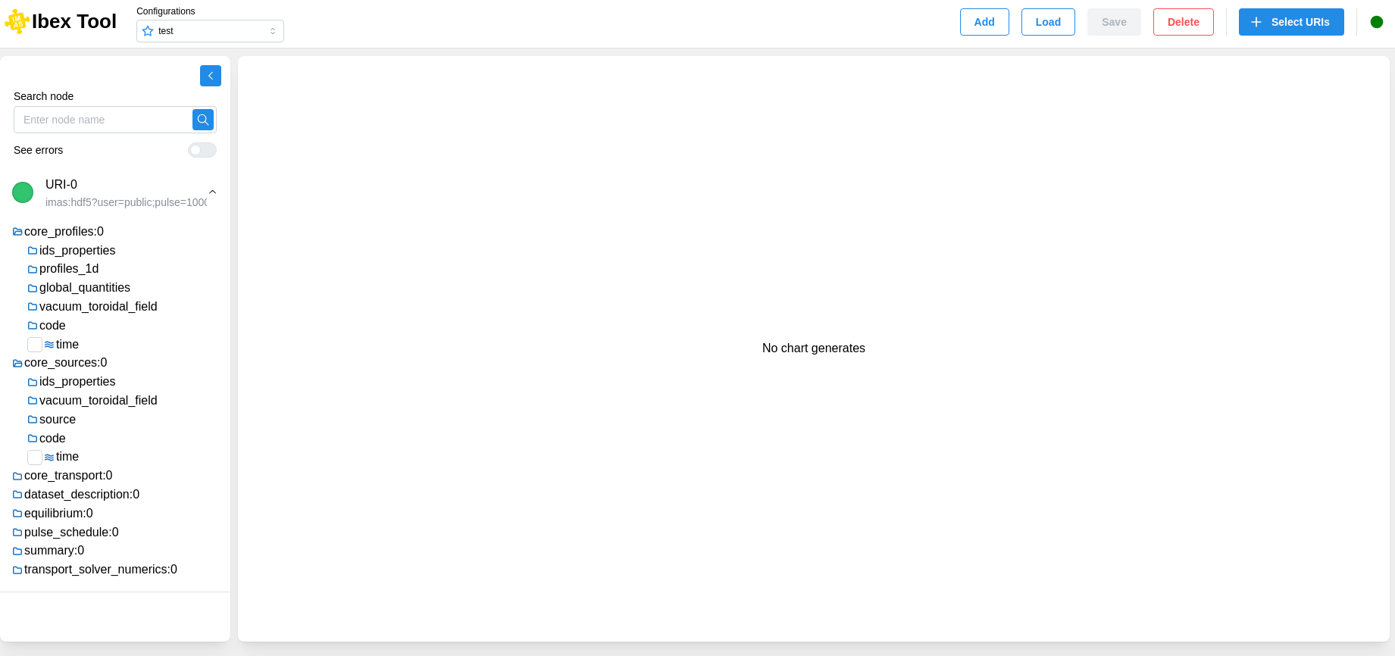This screenshot has height=656, width=1395.
Task: Open the summary:0 tree node
Action: coord(54,551)
